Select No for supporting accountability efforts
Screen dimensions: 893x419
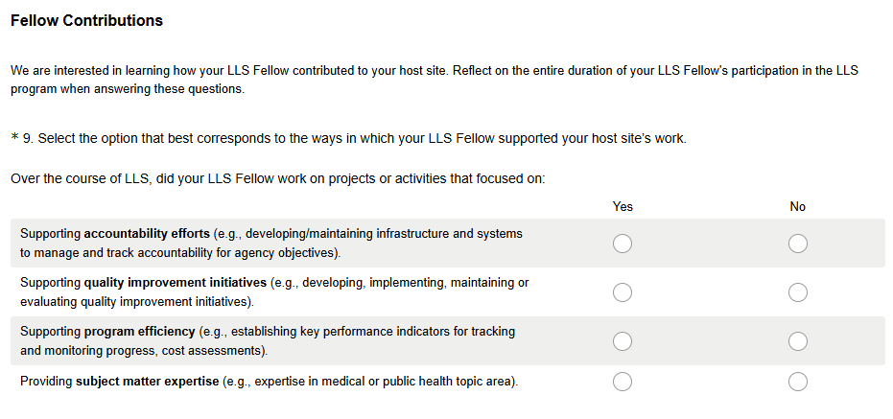pos(797,244)
